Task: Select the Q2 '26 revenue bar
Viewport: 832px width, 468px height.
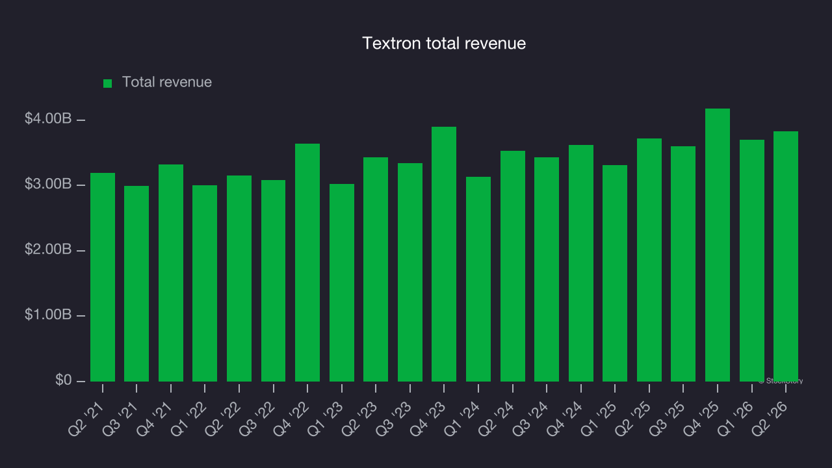Action: pyautogui.click(x=786, y=256)
